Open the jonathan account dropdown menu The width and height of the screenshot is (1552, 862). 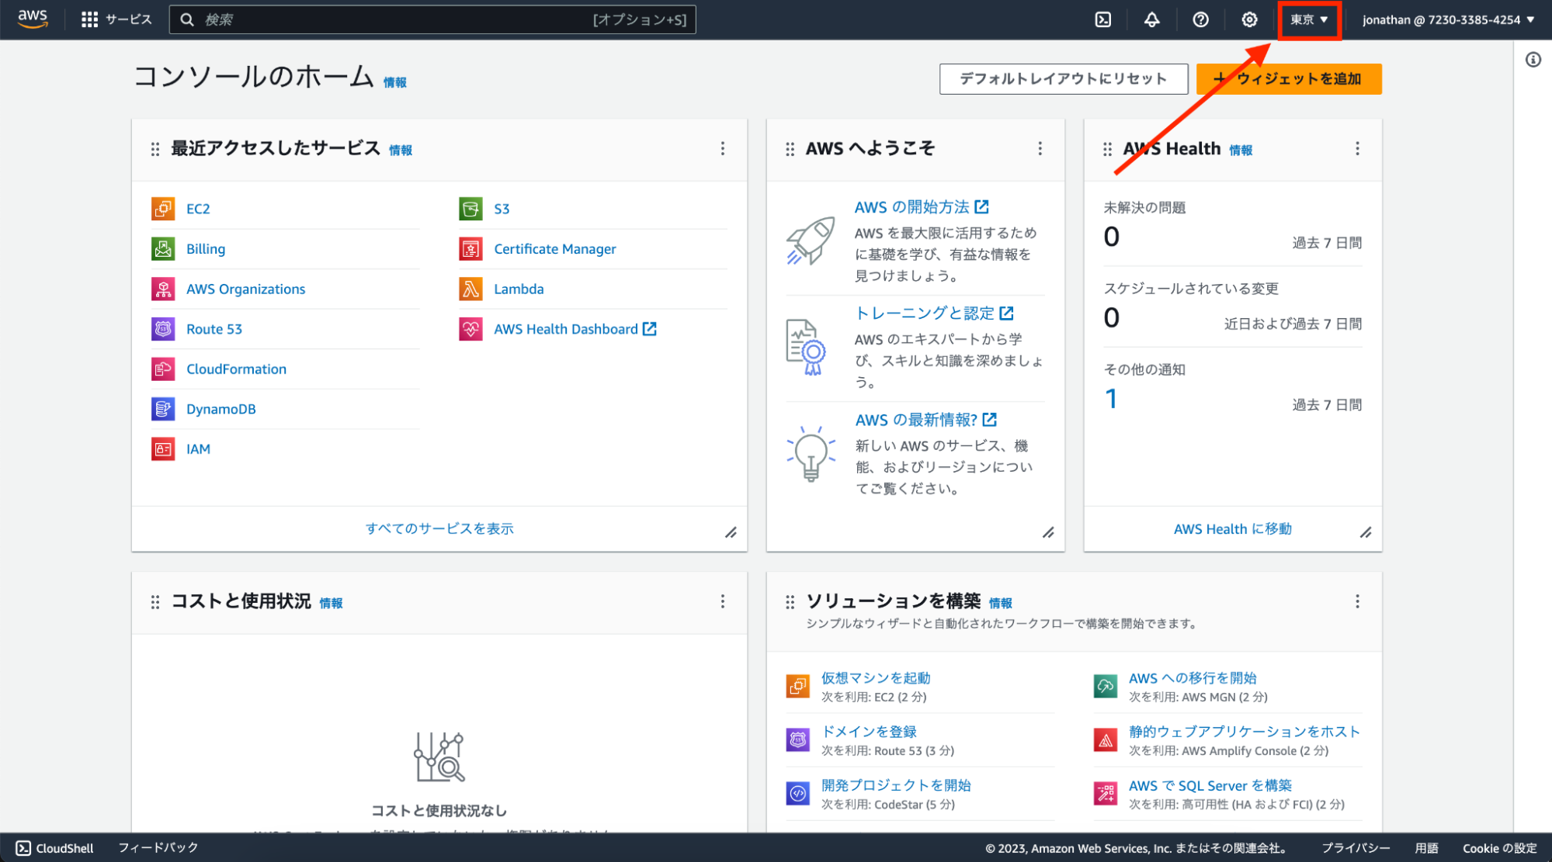[1448, 19]
